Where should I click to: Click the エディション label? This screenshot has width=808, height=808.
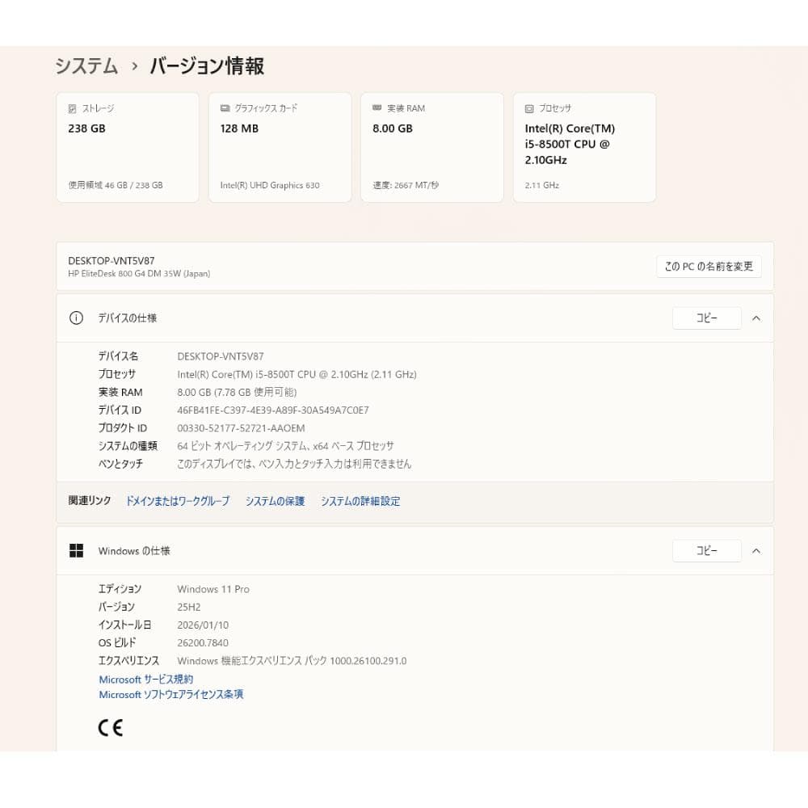[x=120, y=588]
